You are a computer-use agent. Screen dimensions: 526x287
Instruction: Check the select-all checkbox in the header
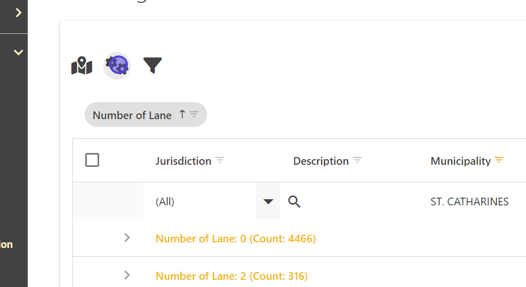point(92,160)
